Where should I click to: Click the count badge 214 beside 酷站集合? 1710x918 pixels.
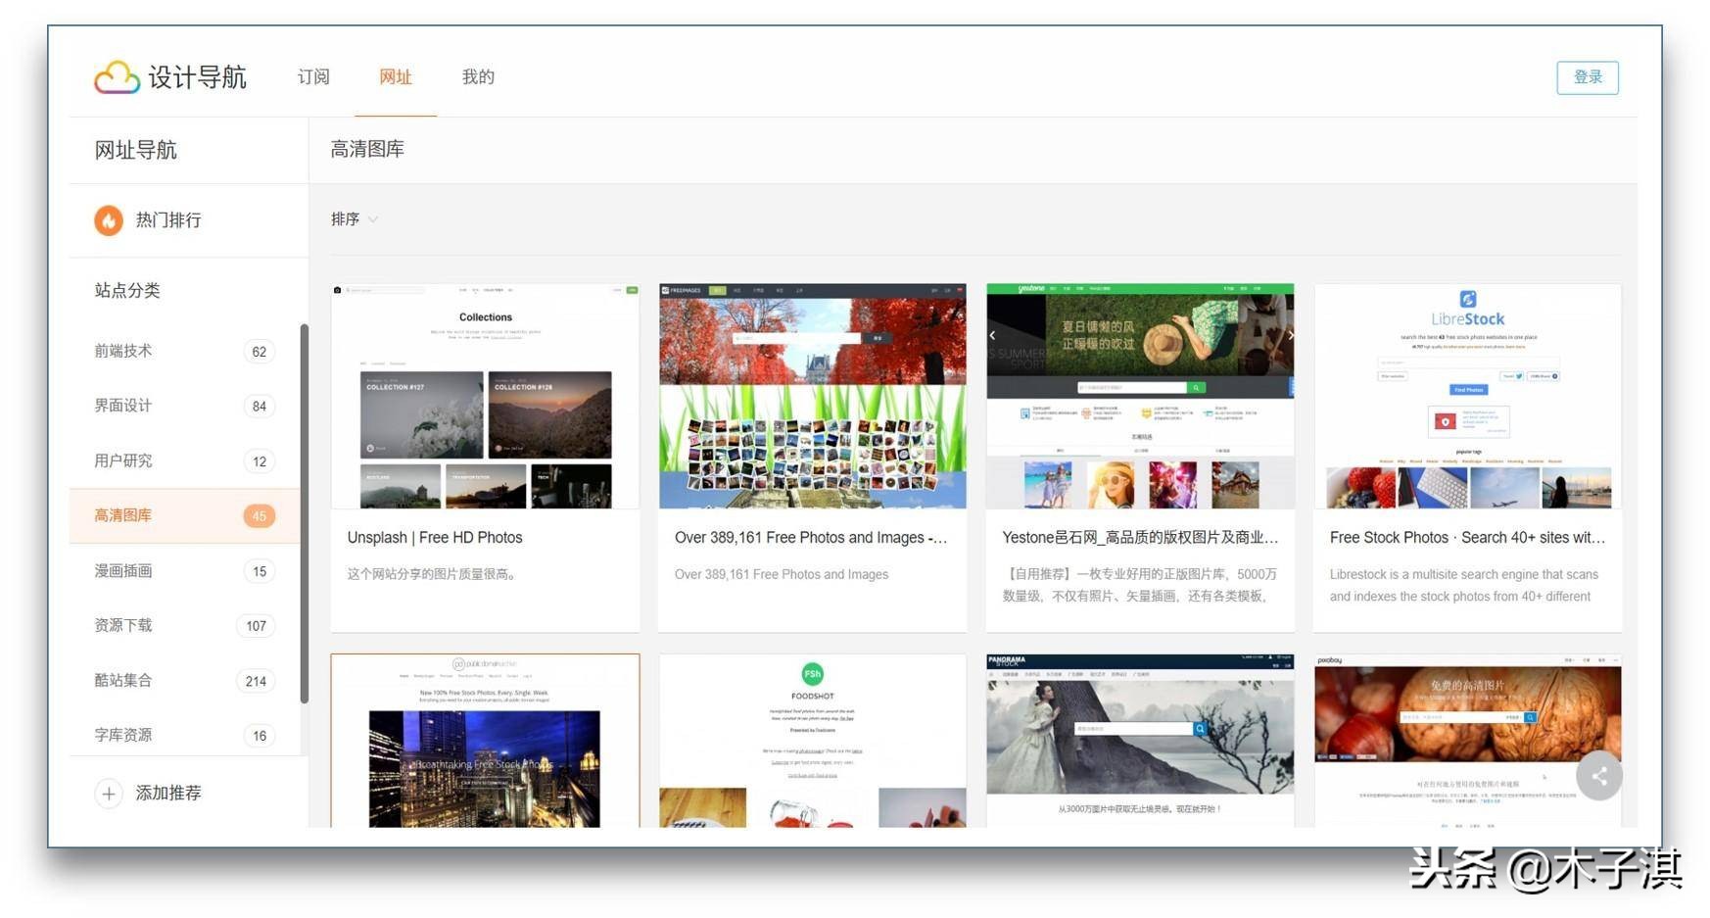coord(256,680)
